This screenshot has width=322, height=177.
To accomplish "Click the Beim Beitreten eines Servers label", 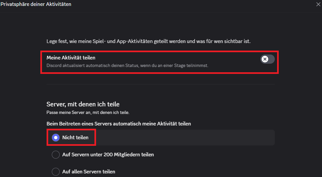I will click(x=119, y=124).
